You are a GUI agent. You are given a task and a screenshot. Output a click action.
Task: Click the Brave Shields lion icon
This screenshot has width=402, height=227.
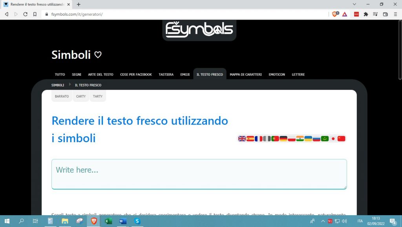tap(335, 14)
